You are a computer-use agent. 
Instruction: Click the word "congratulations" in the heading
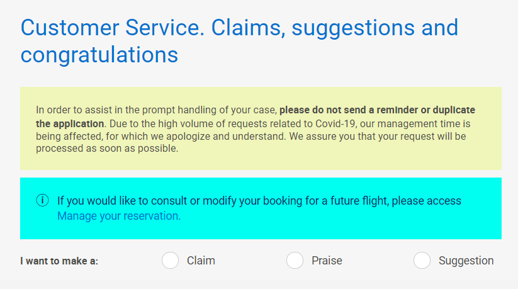[99, 55]
